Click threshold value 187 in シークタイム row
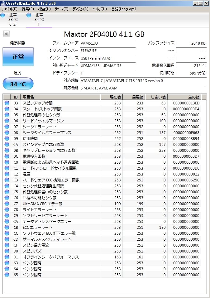Viewport: 210px width, 298px height. tap(162, 133)
